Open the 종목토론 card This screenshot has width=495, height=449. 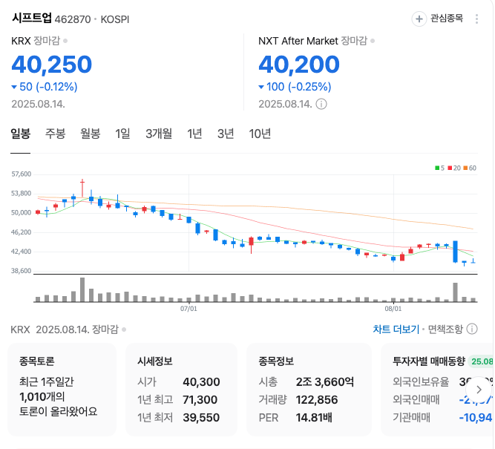(62, 390)
